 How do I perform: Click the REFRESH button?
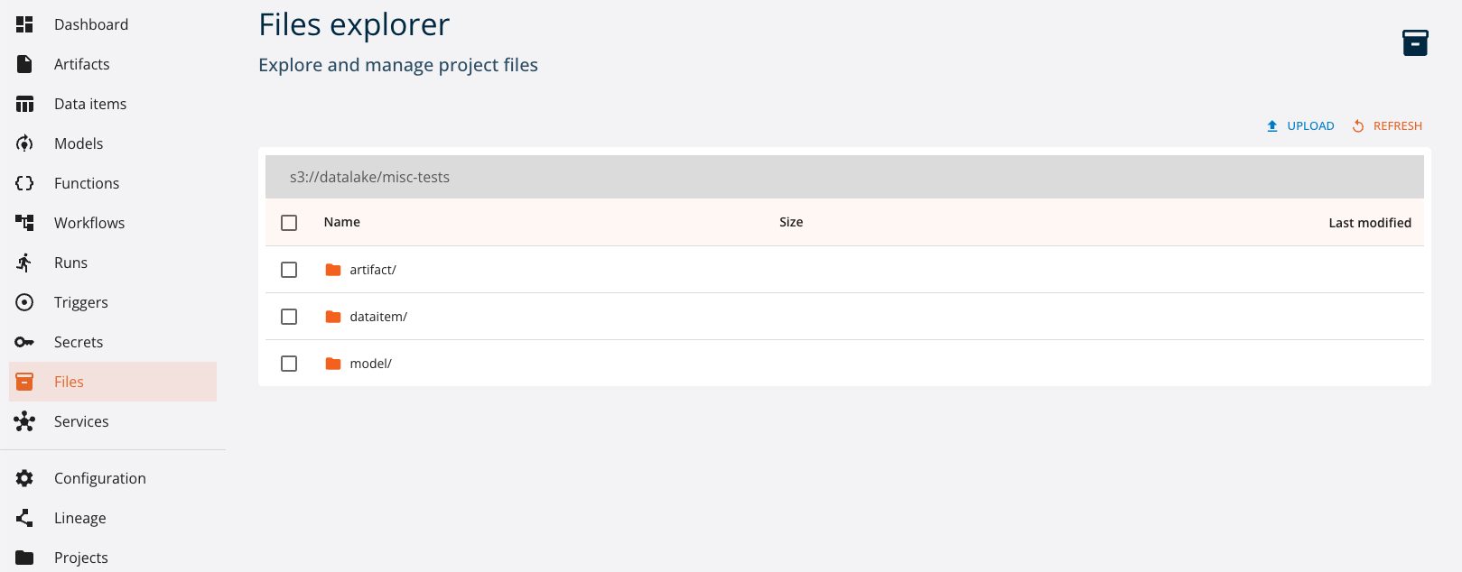1388,125
